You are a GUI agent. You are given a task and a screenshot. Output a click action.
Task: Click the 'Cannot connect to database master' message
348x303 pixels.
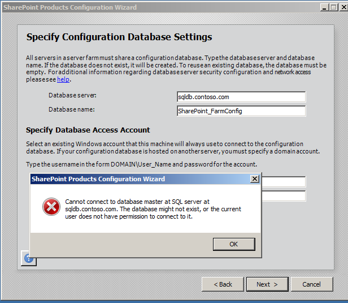coord(153,209)
